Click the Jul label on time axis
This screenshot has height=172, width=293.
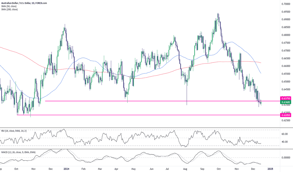[167, 169]
